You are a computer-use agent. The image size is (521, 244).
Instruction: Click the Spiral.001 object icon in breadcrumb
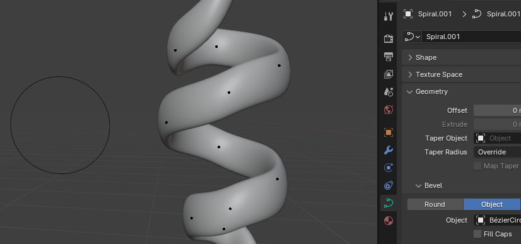(x=408, y=14)
